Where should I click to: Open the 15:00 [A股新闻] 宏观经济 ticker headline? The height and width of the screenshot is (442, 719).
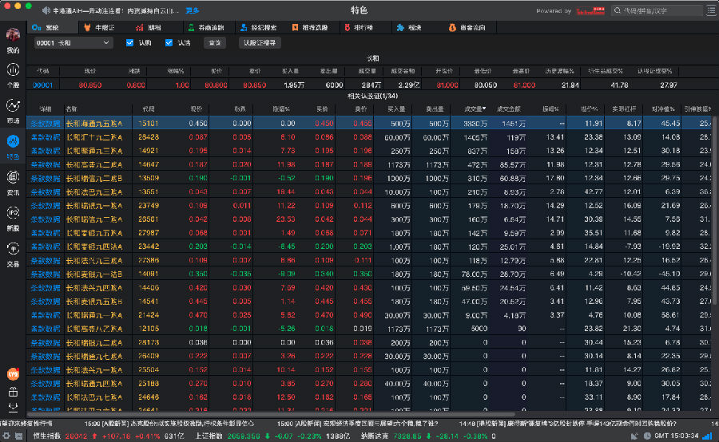pyautogui.click(x=358, y=424)
